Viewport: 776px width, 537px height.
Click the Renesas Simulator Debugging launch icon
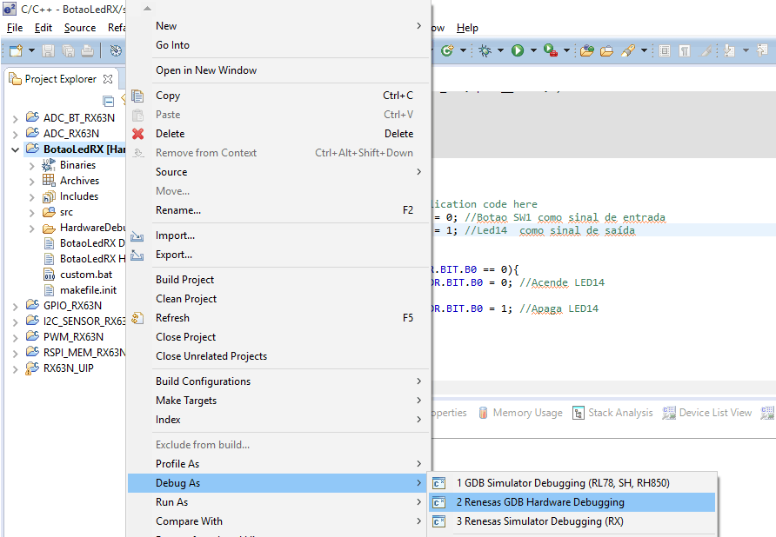point(439,521)
